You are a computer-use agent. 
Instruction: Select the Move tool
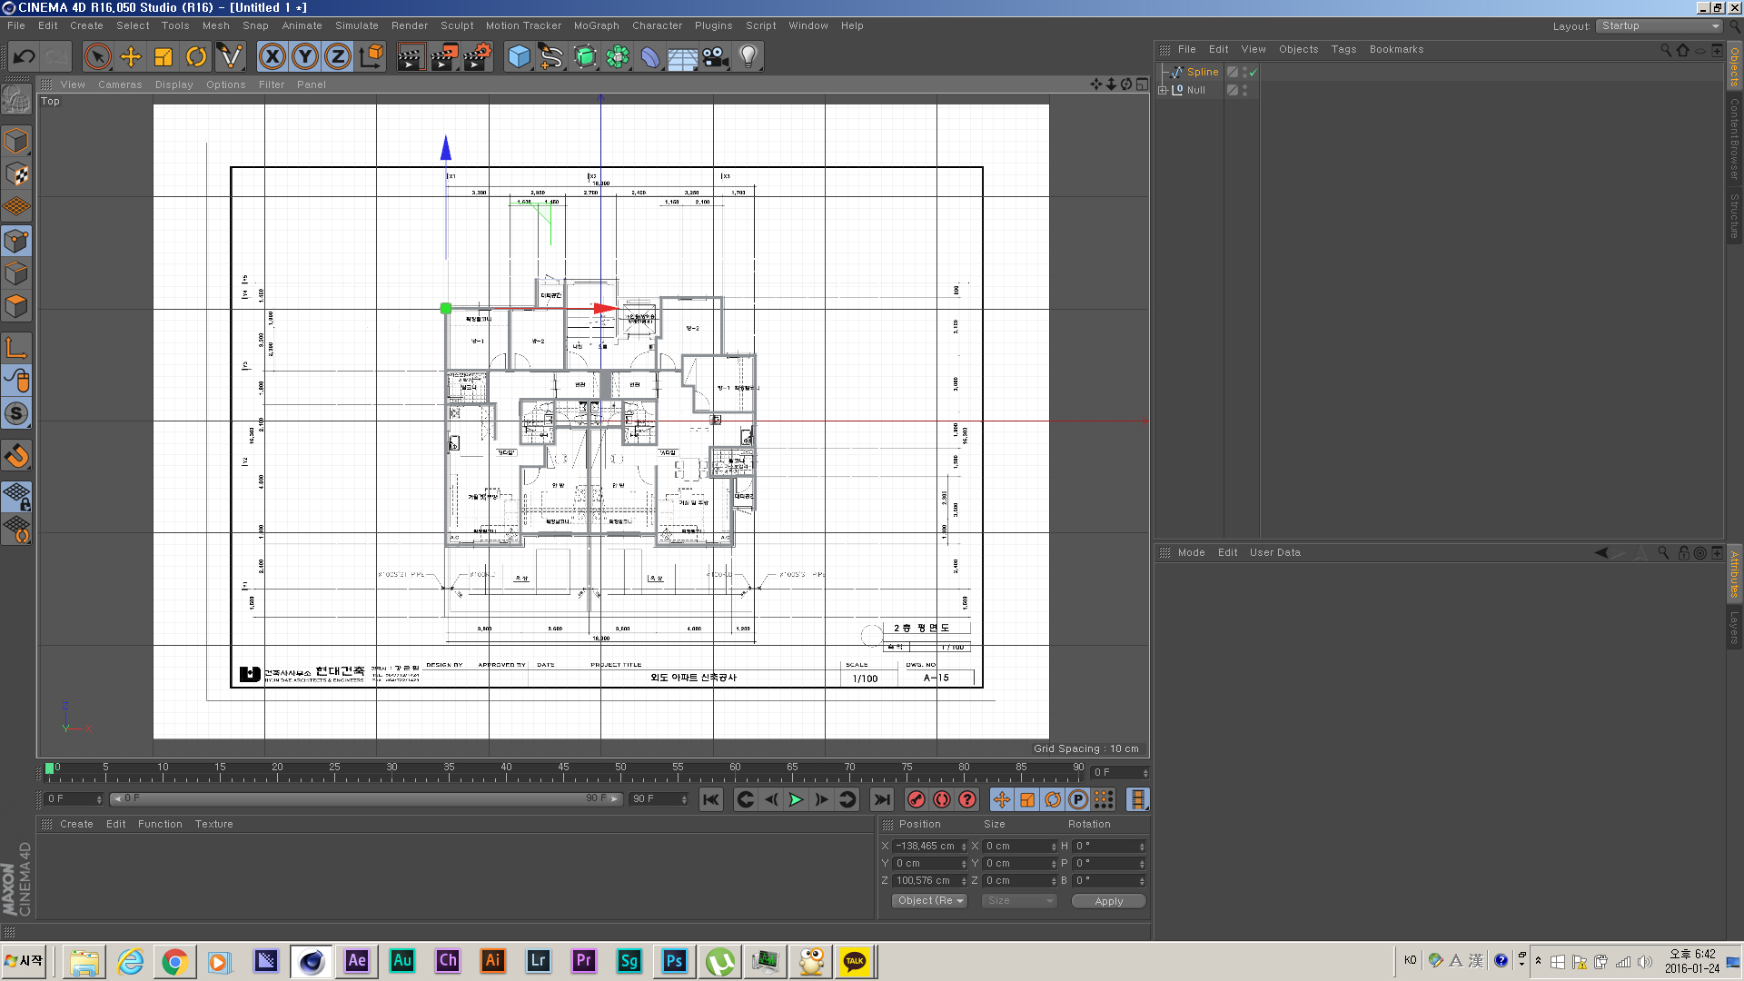(131, 56)
